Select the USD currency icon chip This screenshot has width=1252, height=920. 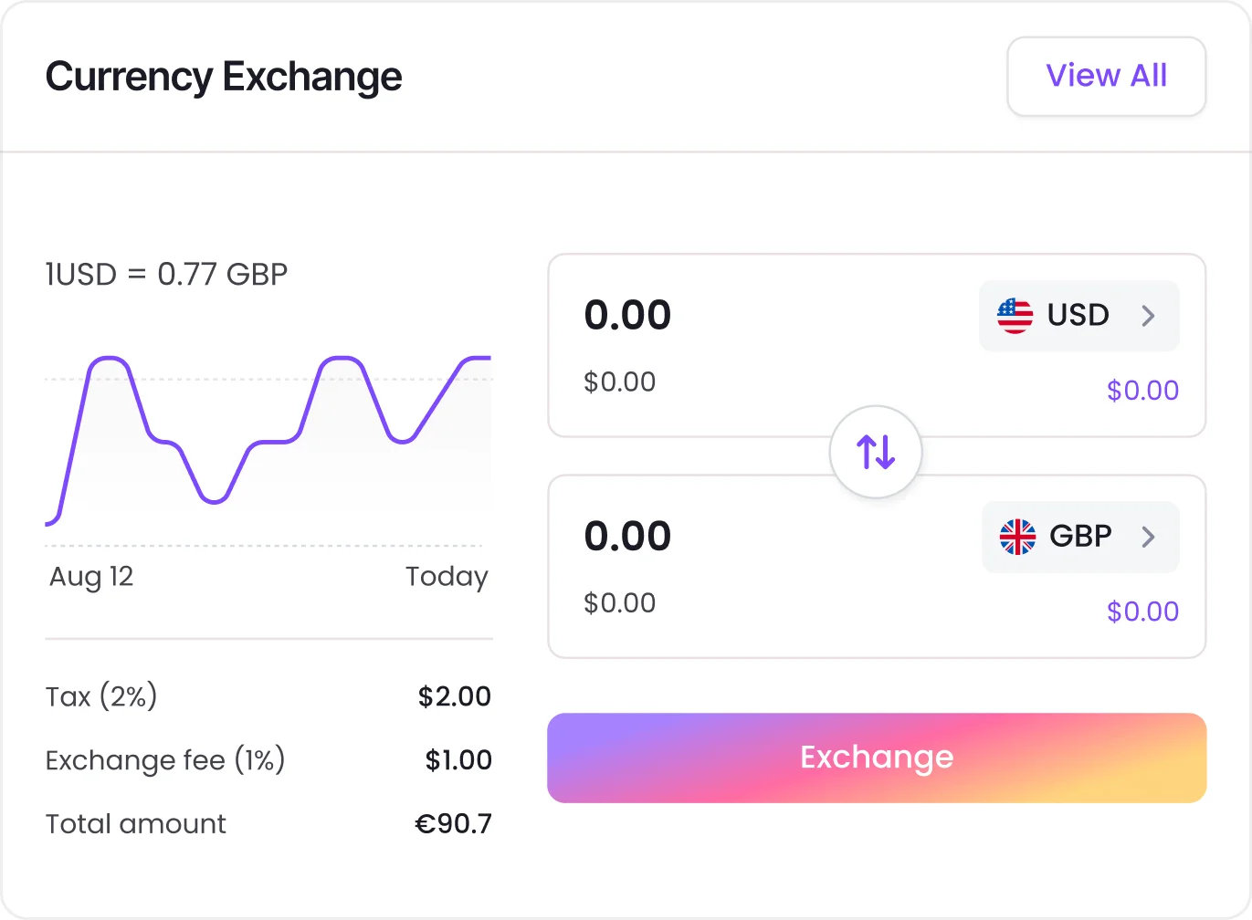point(1078,316)
